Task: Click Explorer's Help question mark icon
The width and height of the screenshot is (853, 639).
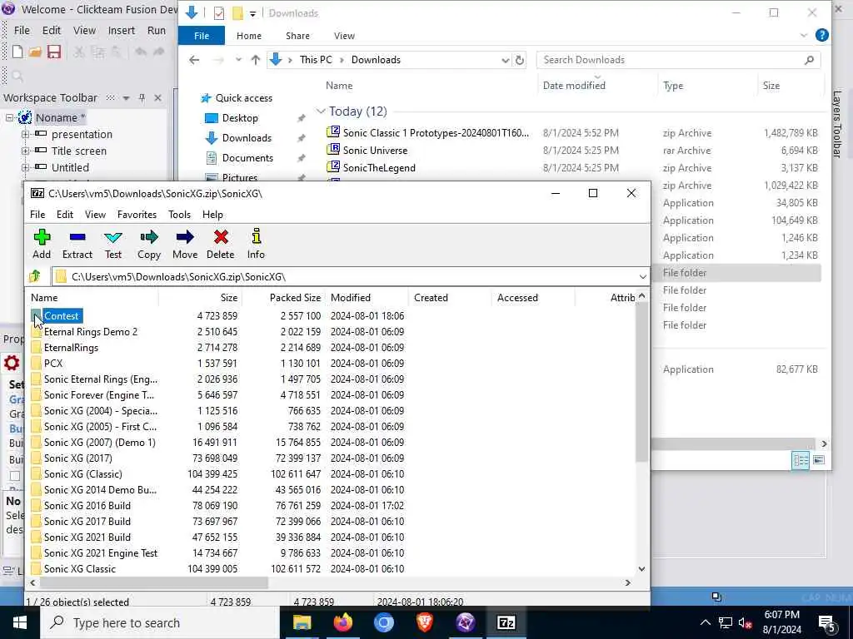Action: click(821, 35)
